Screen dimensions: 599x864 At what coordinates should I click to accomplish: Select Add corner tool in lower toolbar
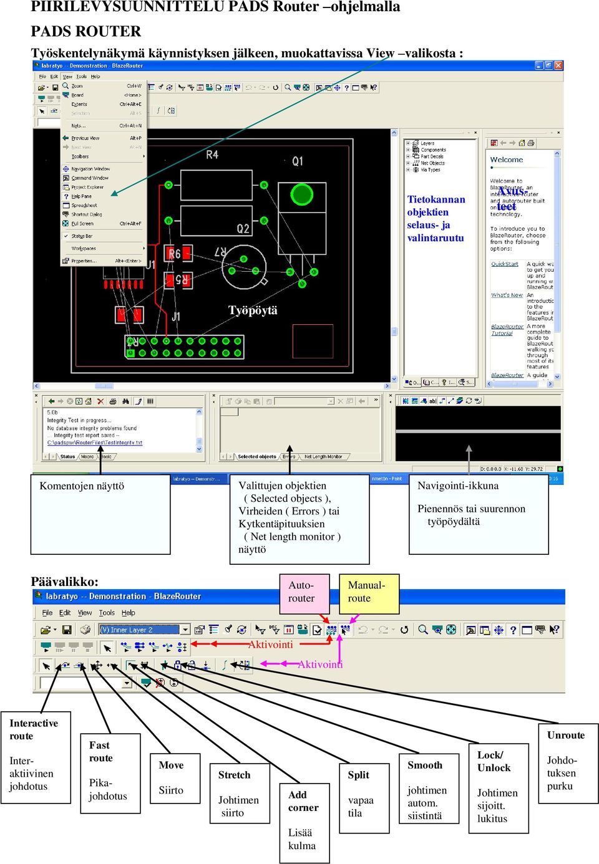pyautogui.click(x=130, y=666)
